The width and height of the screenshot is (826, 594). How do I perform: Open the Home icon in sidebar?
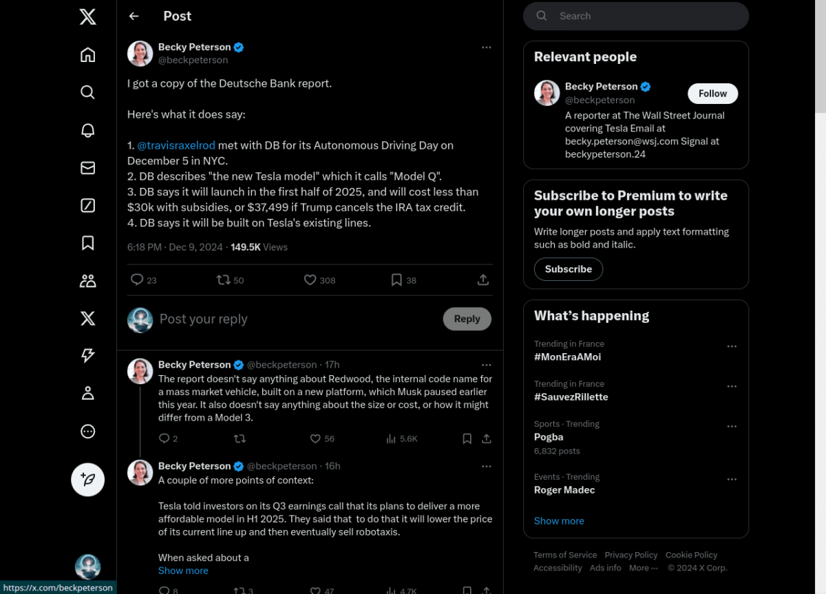87,55
